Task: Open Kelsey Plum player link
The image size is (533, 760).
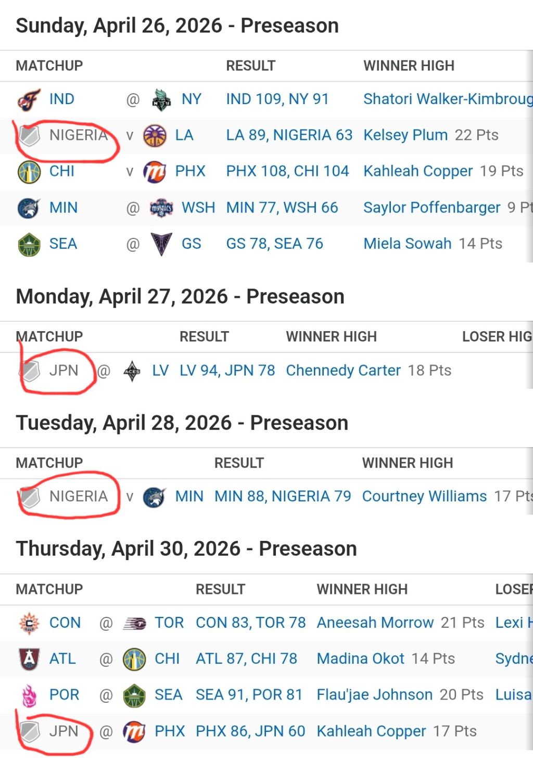Action: pyautogui.click(x=405, y=135)
